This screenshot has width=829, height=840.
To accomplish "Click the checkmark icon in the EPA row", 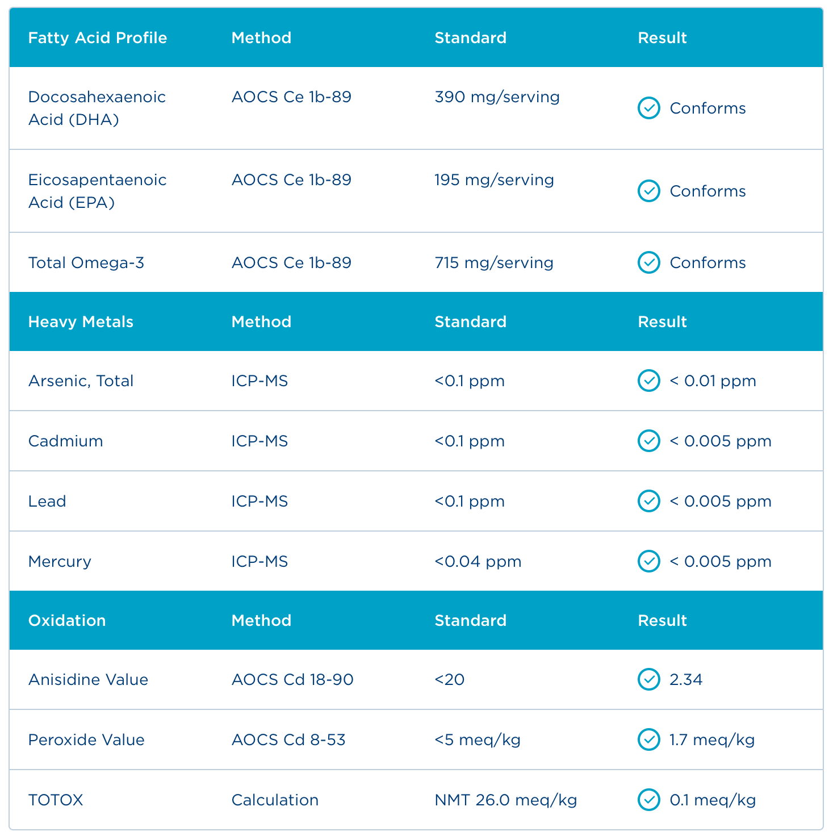I will (648, 191).
